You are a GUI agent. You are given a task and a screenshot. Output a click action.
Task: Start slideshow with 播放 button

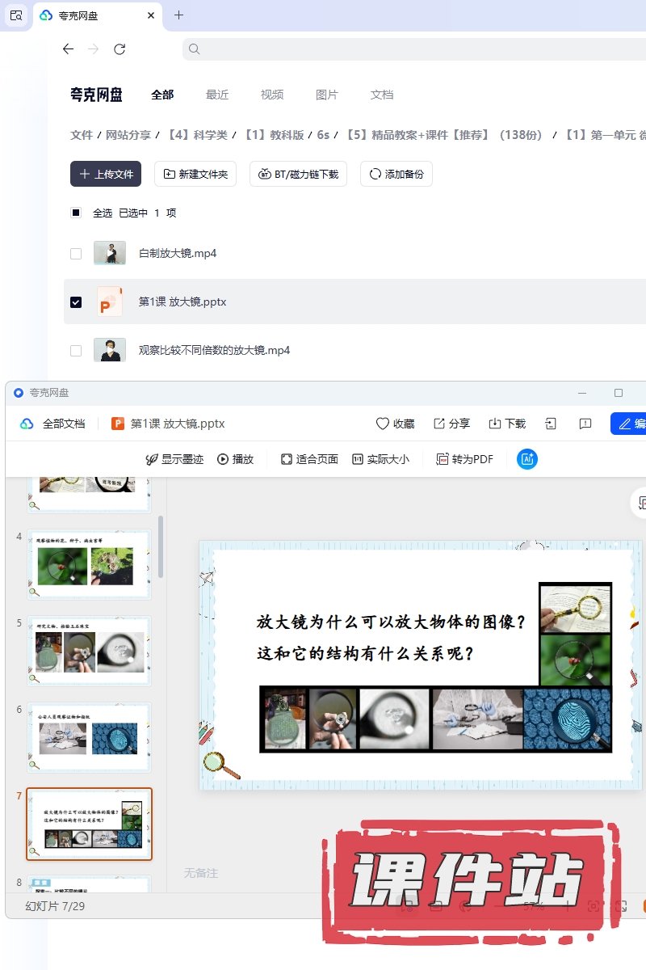click(223, 459)
